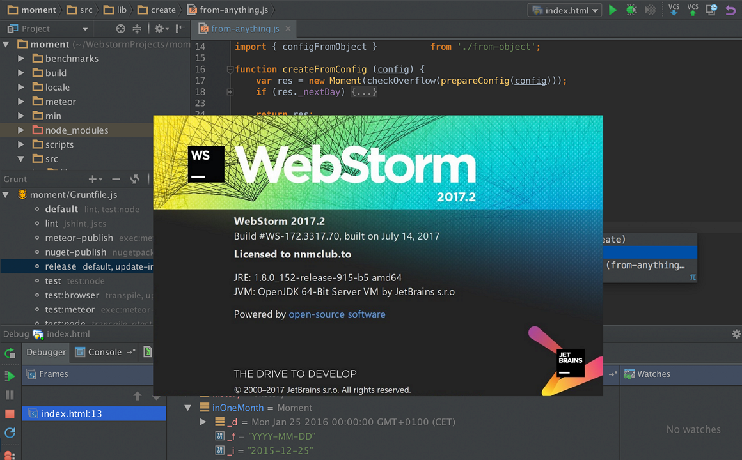The height and width of the screenshot is (460, 742).
Task: Collapse inOneMonth variable node
Action: tap(188, 408)
